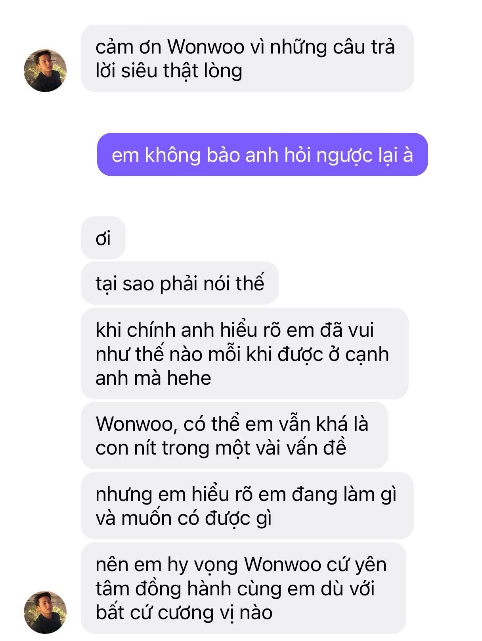
Task: Tap the short 'ơi' message bubble
Action: point(103,238)
